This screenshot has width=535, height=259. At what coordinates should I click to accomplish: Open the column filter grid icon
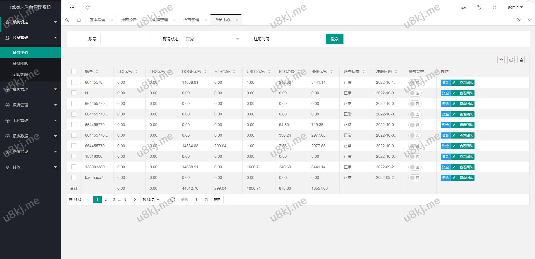pyautogui.click(x=501, y=60)
